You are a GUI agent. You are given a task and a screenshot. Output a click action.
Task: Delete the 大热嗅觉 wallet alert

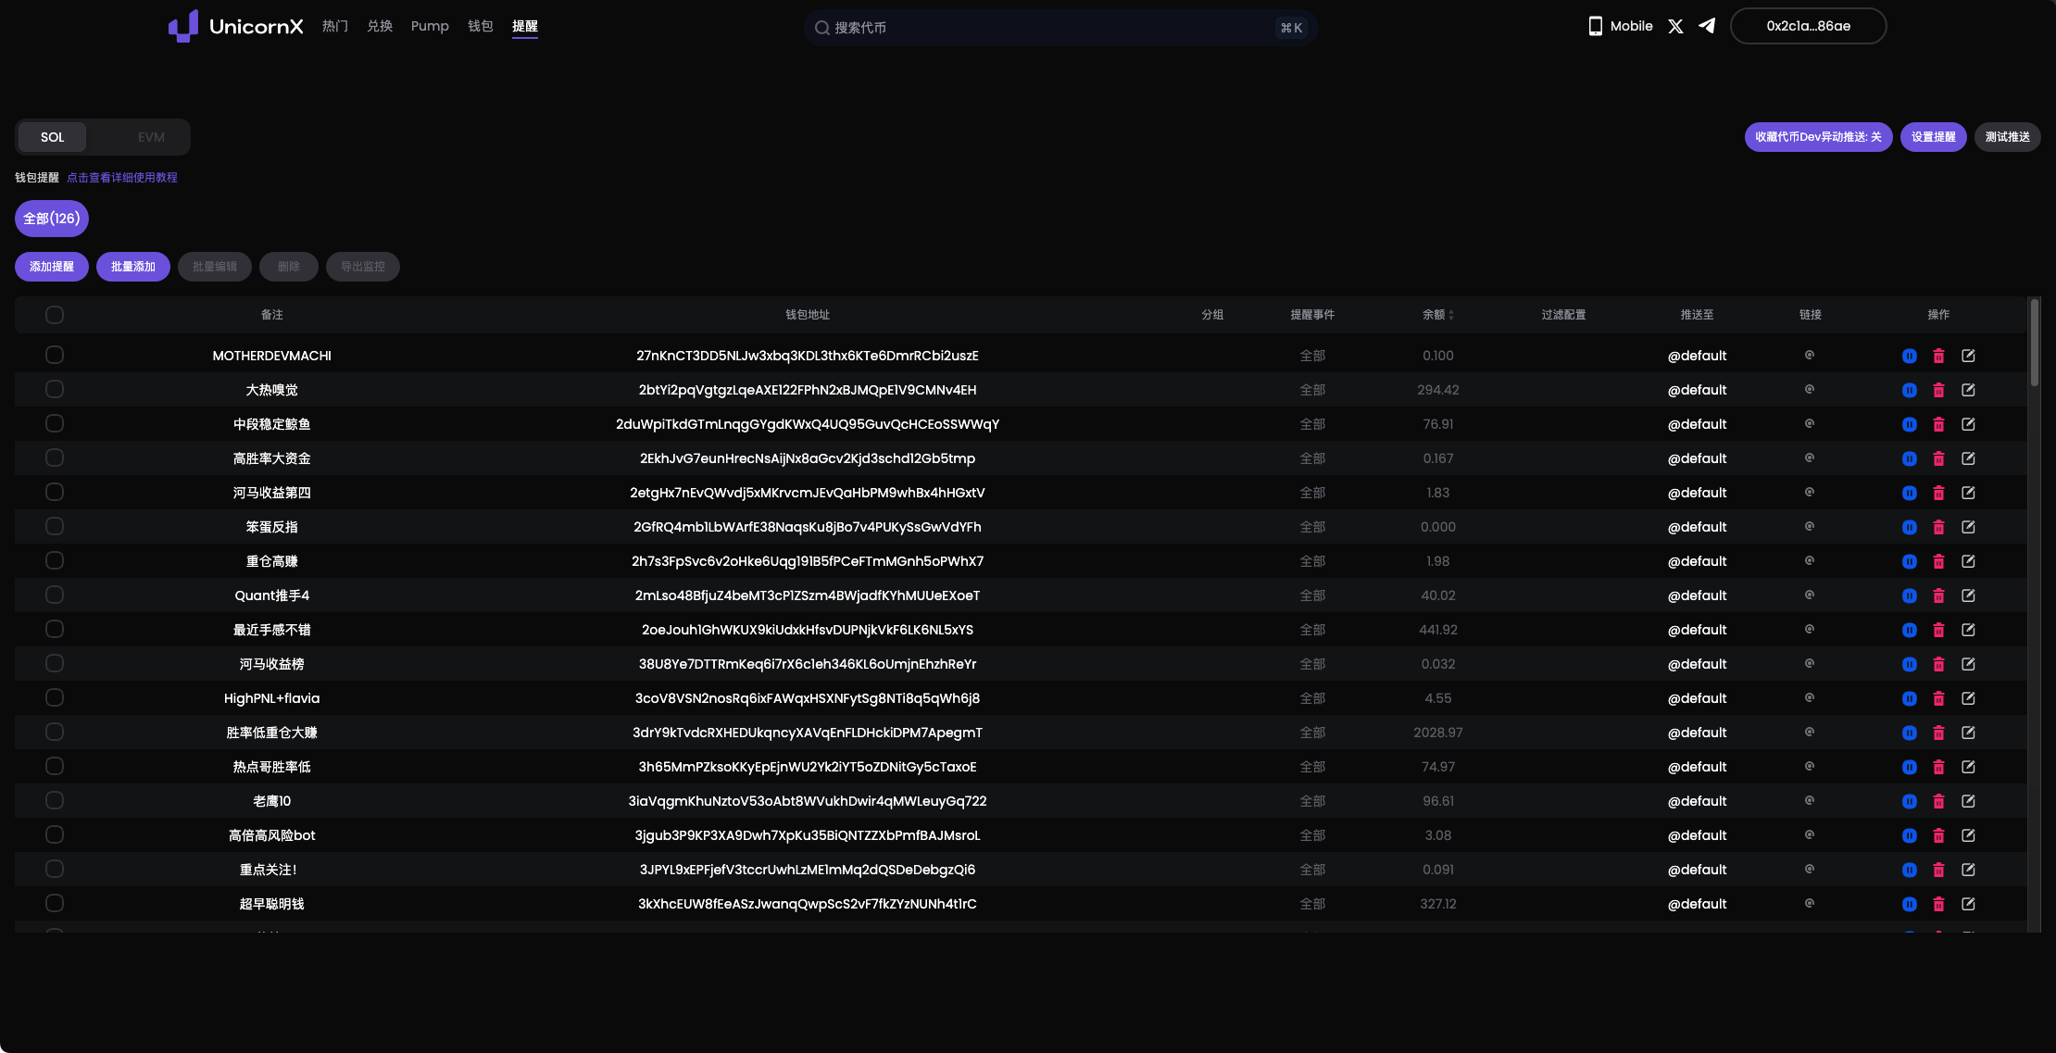[1938, 390]
